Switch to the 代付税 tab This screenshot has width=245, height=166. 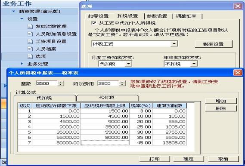(107, 98)
